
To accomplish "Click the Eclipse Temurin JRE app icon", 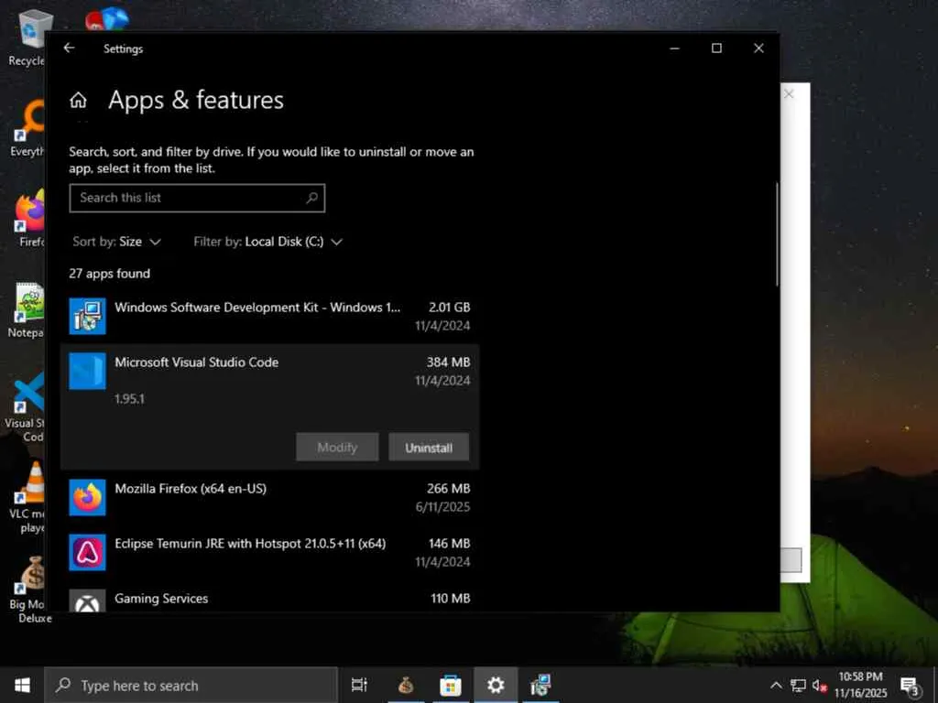I will click(87, 552).
